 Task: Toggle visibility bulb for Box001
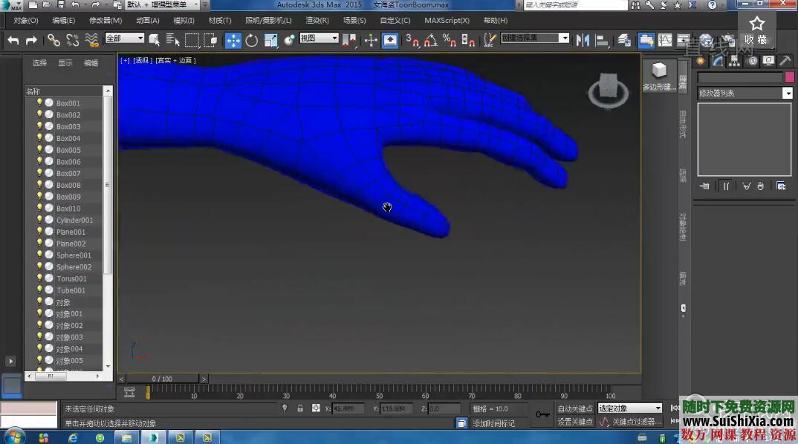39,102
